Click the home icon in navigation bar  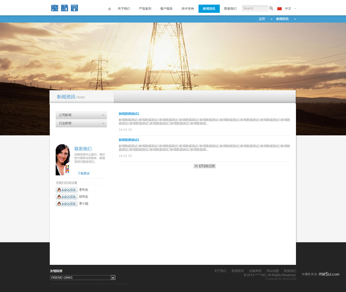point(110,9)
